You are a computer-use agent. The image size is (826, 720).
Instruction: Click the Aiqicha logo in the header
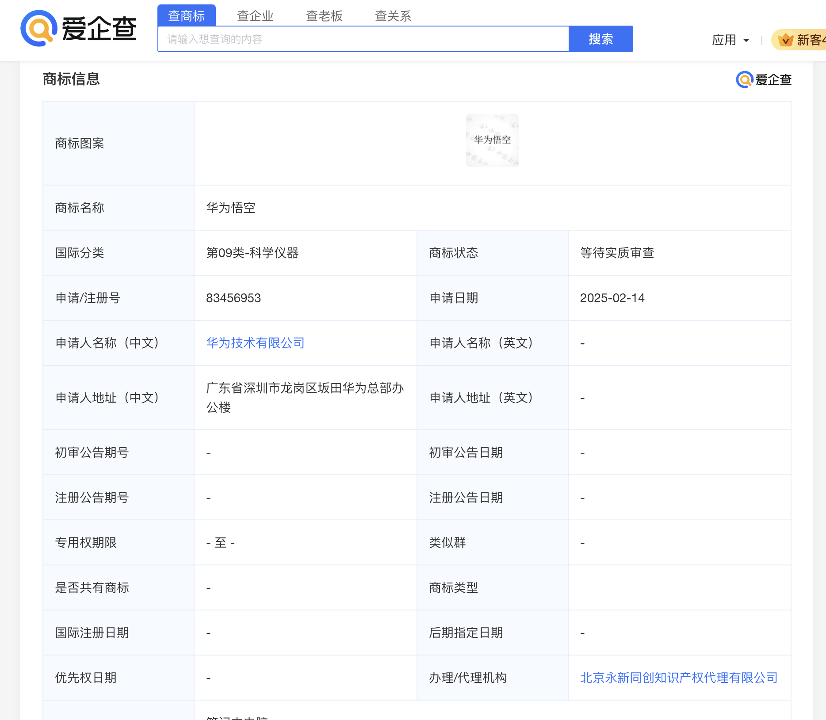[79, 29]
